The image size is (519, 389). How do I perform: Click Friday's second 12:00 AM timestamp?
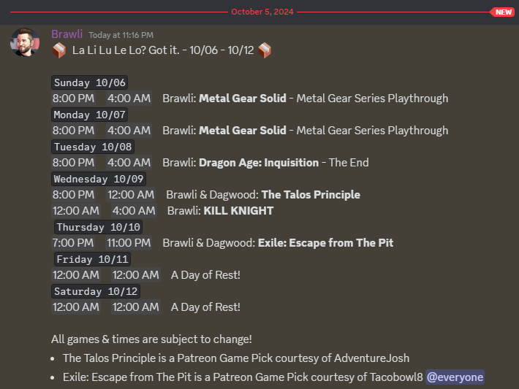[136, 275]
